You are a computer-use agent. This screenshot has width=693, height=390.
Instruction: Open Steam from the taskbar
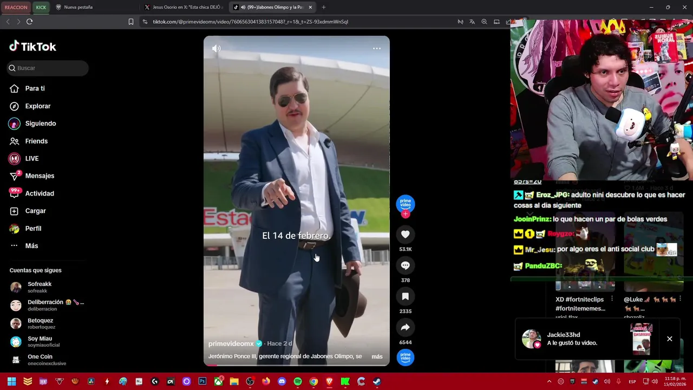(377, 381)
